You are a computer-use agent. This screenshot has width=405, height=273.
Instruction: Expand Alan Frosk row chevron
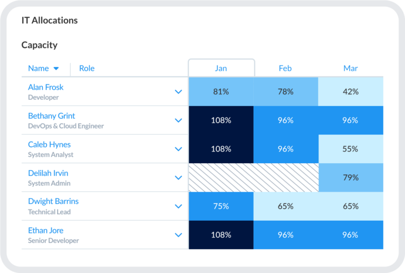pos(178,92)
